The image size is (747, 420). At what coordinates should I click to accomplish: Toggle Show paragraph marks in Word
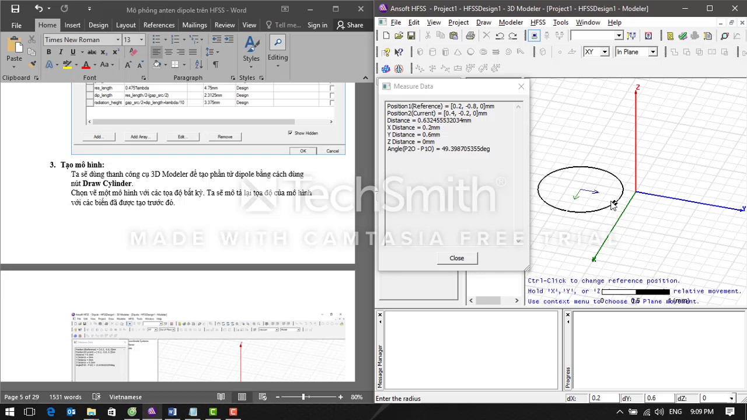(x=215, y=65)
